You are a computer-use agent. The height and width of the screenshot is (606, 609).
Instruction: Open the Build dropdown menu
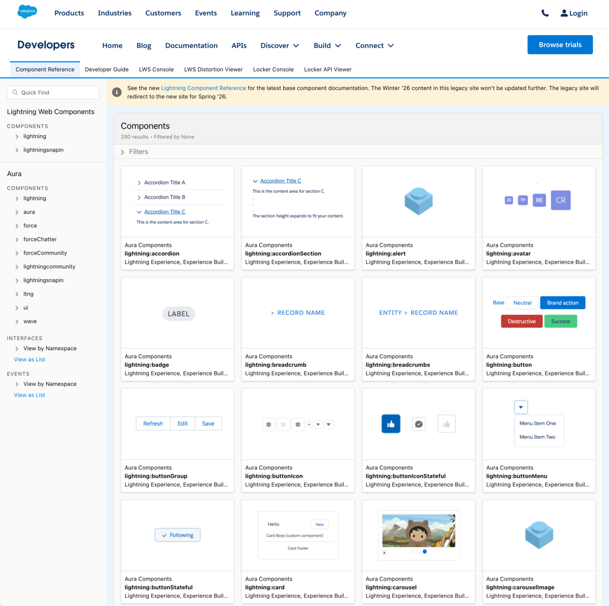pos(327,46)
